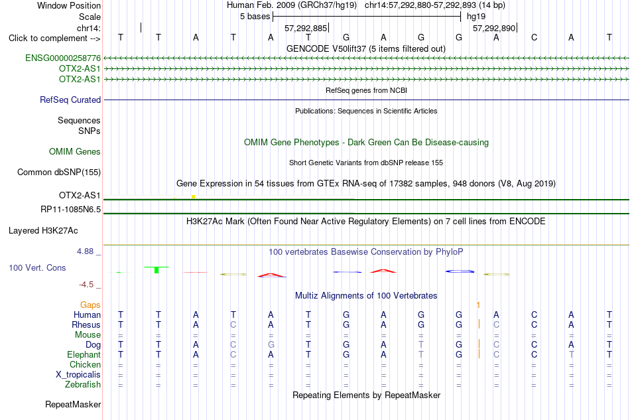Image resolution: width=630 pixels, height=420 pixels.
Task: Open the ENSG00000258776 transcript arrows track
Action: (366, 58)
